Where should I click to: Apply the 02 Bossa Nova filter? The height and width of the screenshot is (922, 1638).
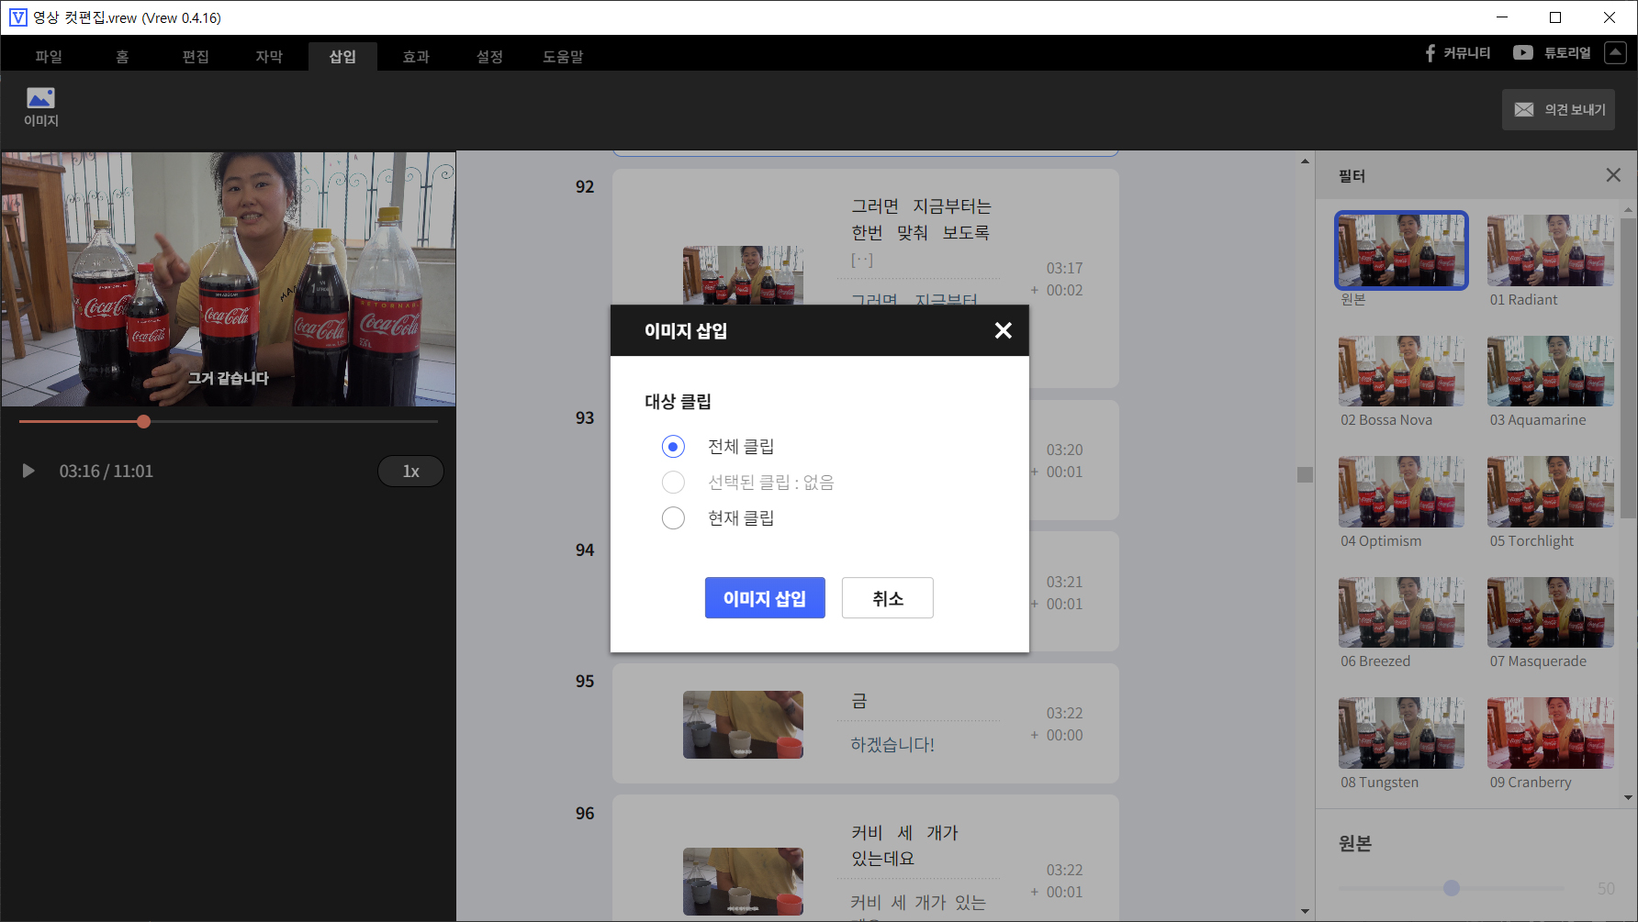[x=1401, y=371]
